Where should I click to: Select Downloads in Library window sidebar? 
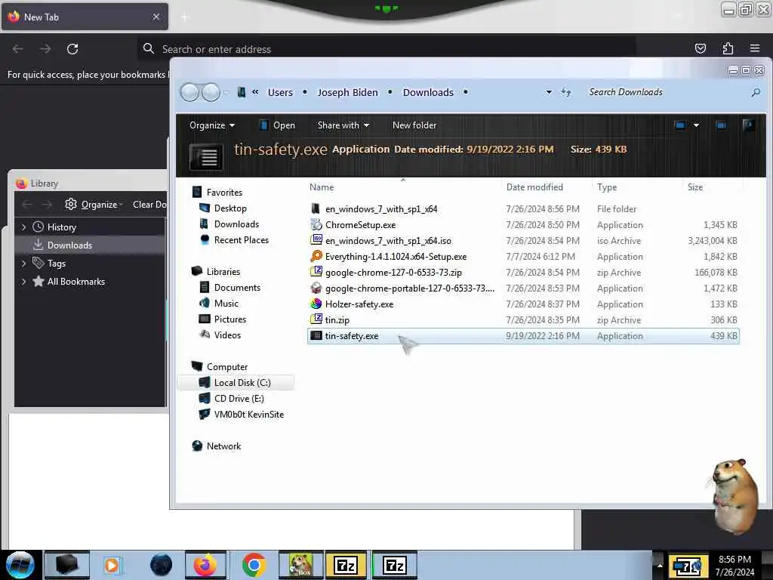click(x=91, y=245)
